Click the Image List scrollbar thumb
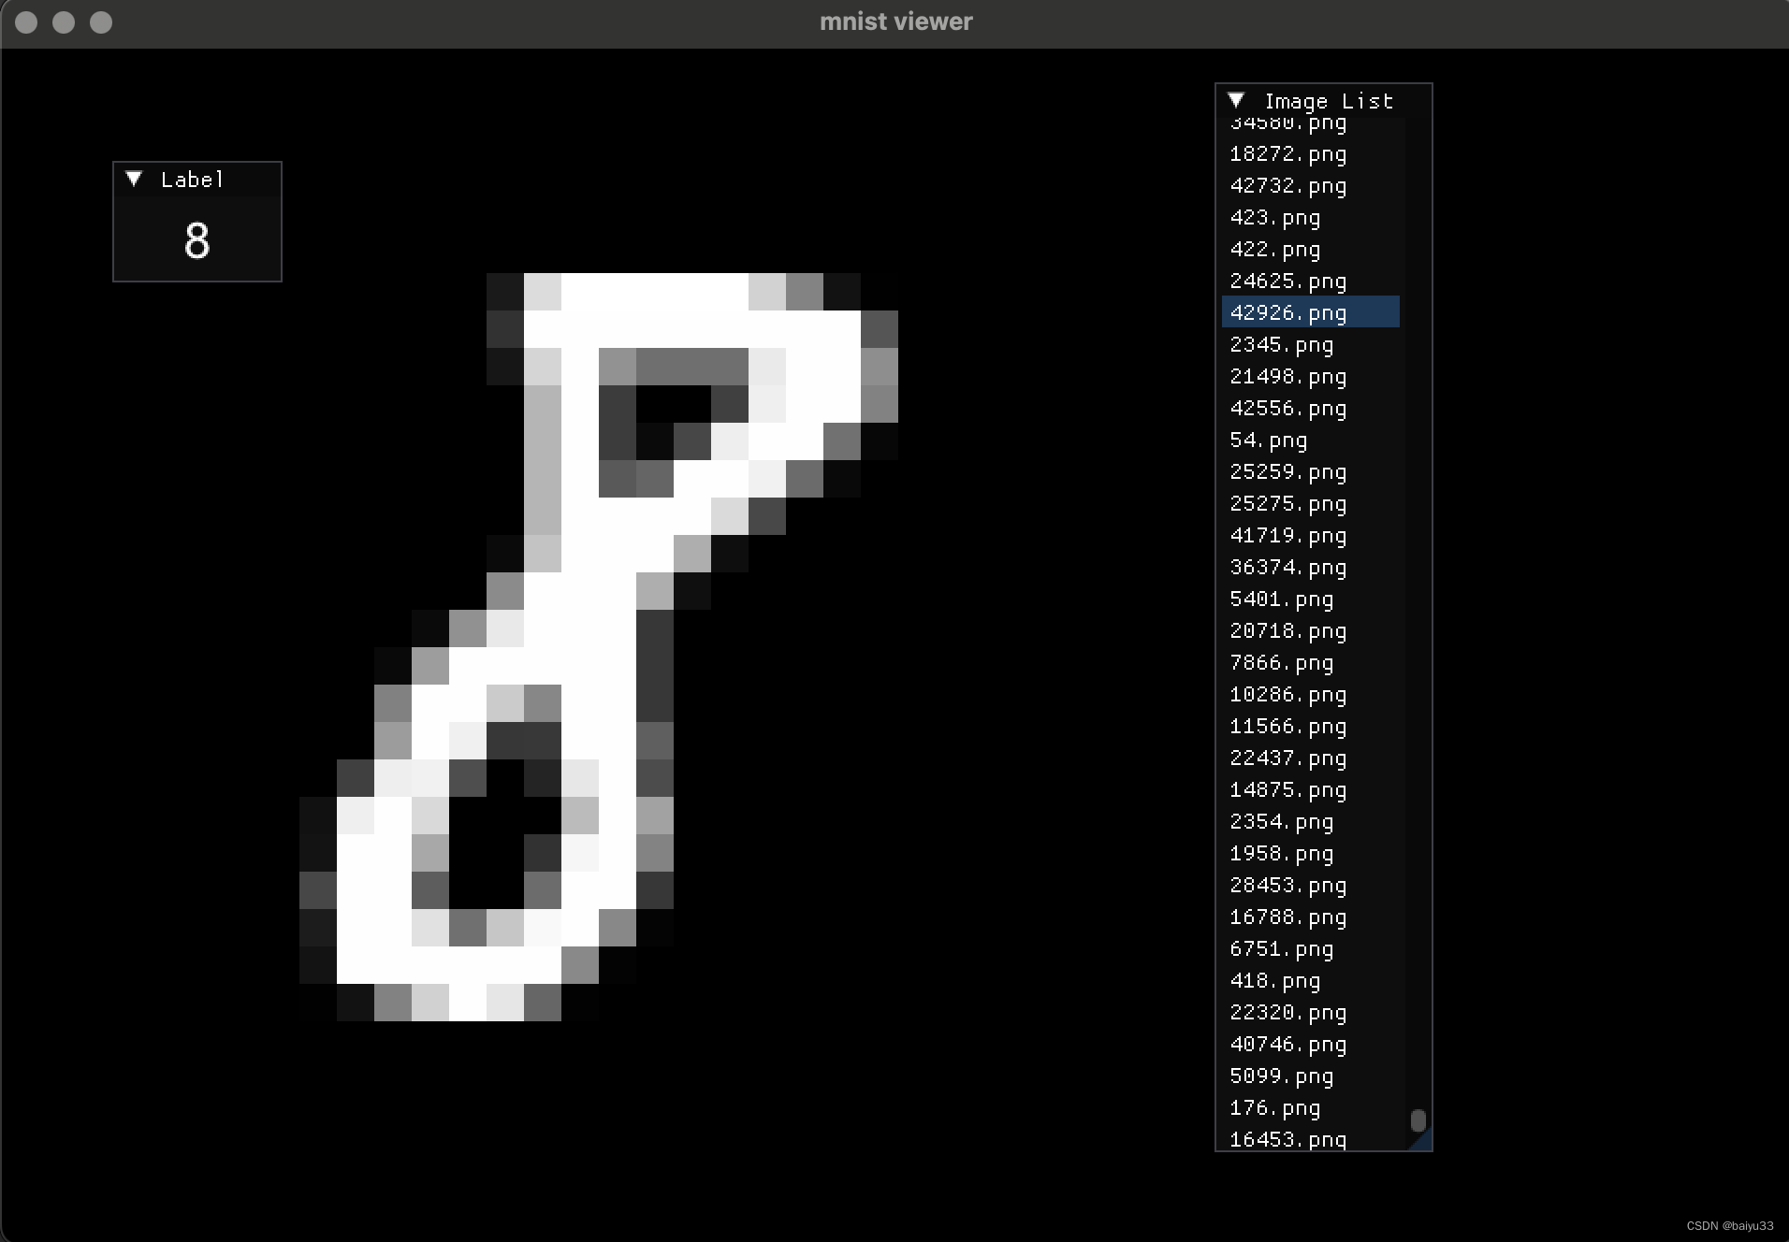The width and height of the screenshot is (1789, 1242). 1418,1119
